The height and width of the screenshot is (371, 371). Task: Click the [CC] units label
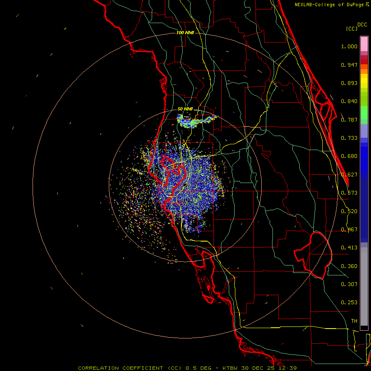click(x=352, y=28)
